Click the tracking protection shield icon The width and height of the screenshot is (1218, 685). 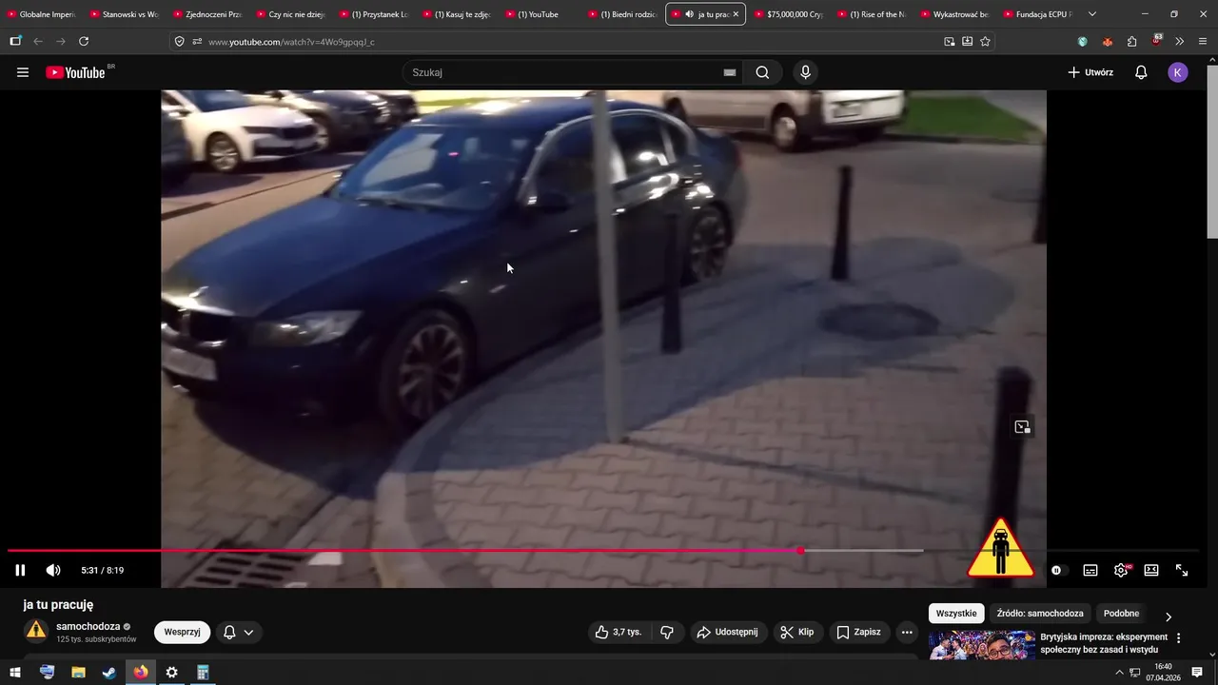(179, 42)
